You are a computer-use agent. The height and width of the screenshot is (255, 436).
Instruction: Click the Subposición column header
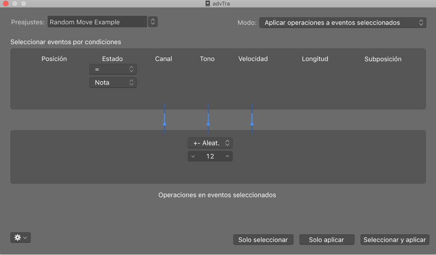coord(383,59)
